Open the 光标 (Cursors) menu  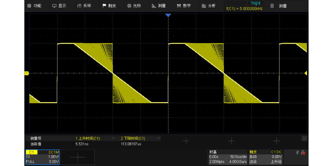click(134, 6)
